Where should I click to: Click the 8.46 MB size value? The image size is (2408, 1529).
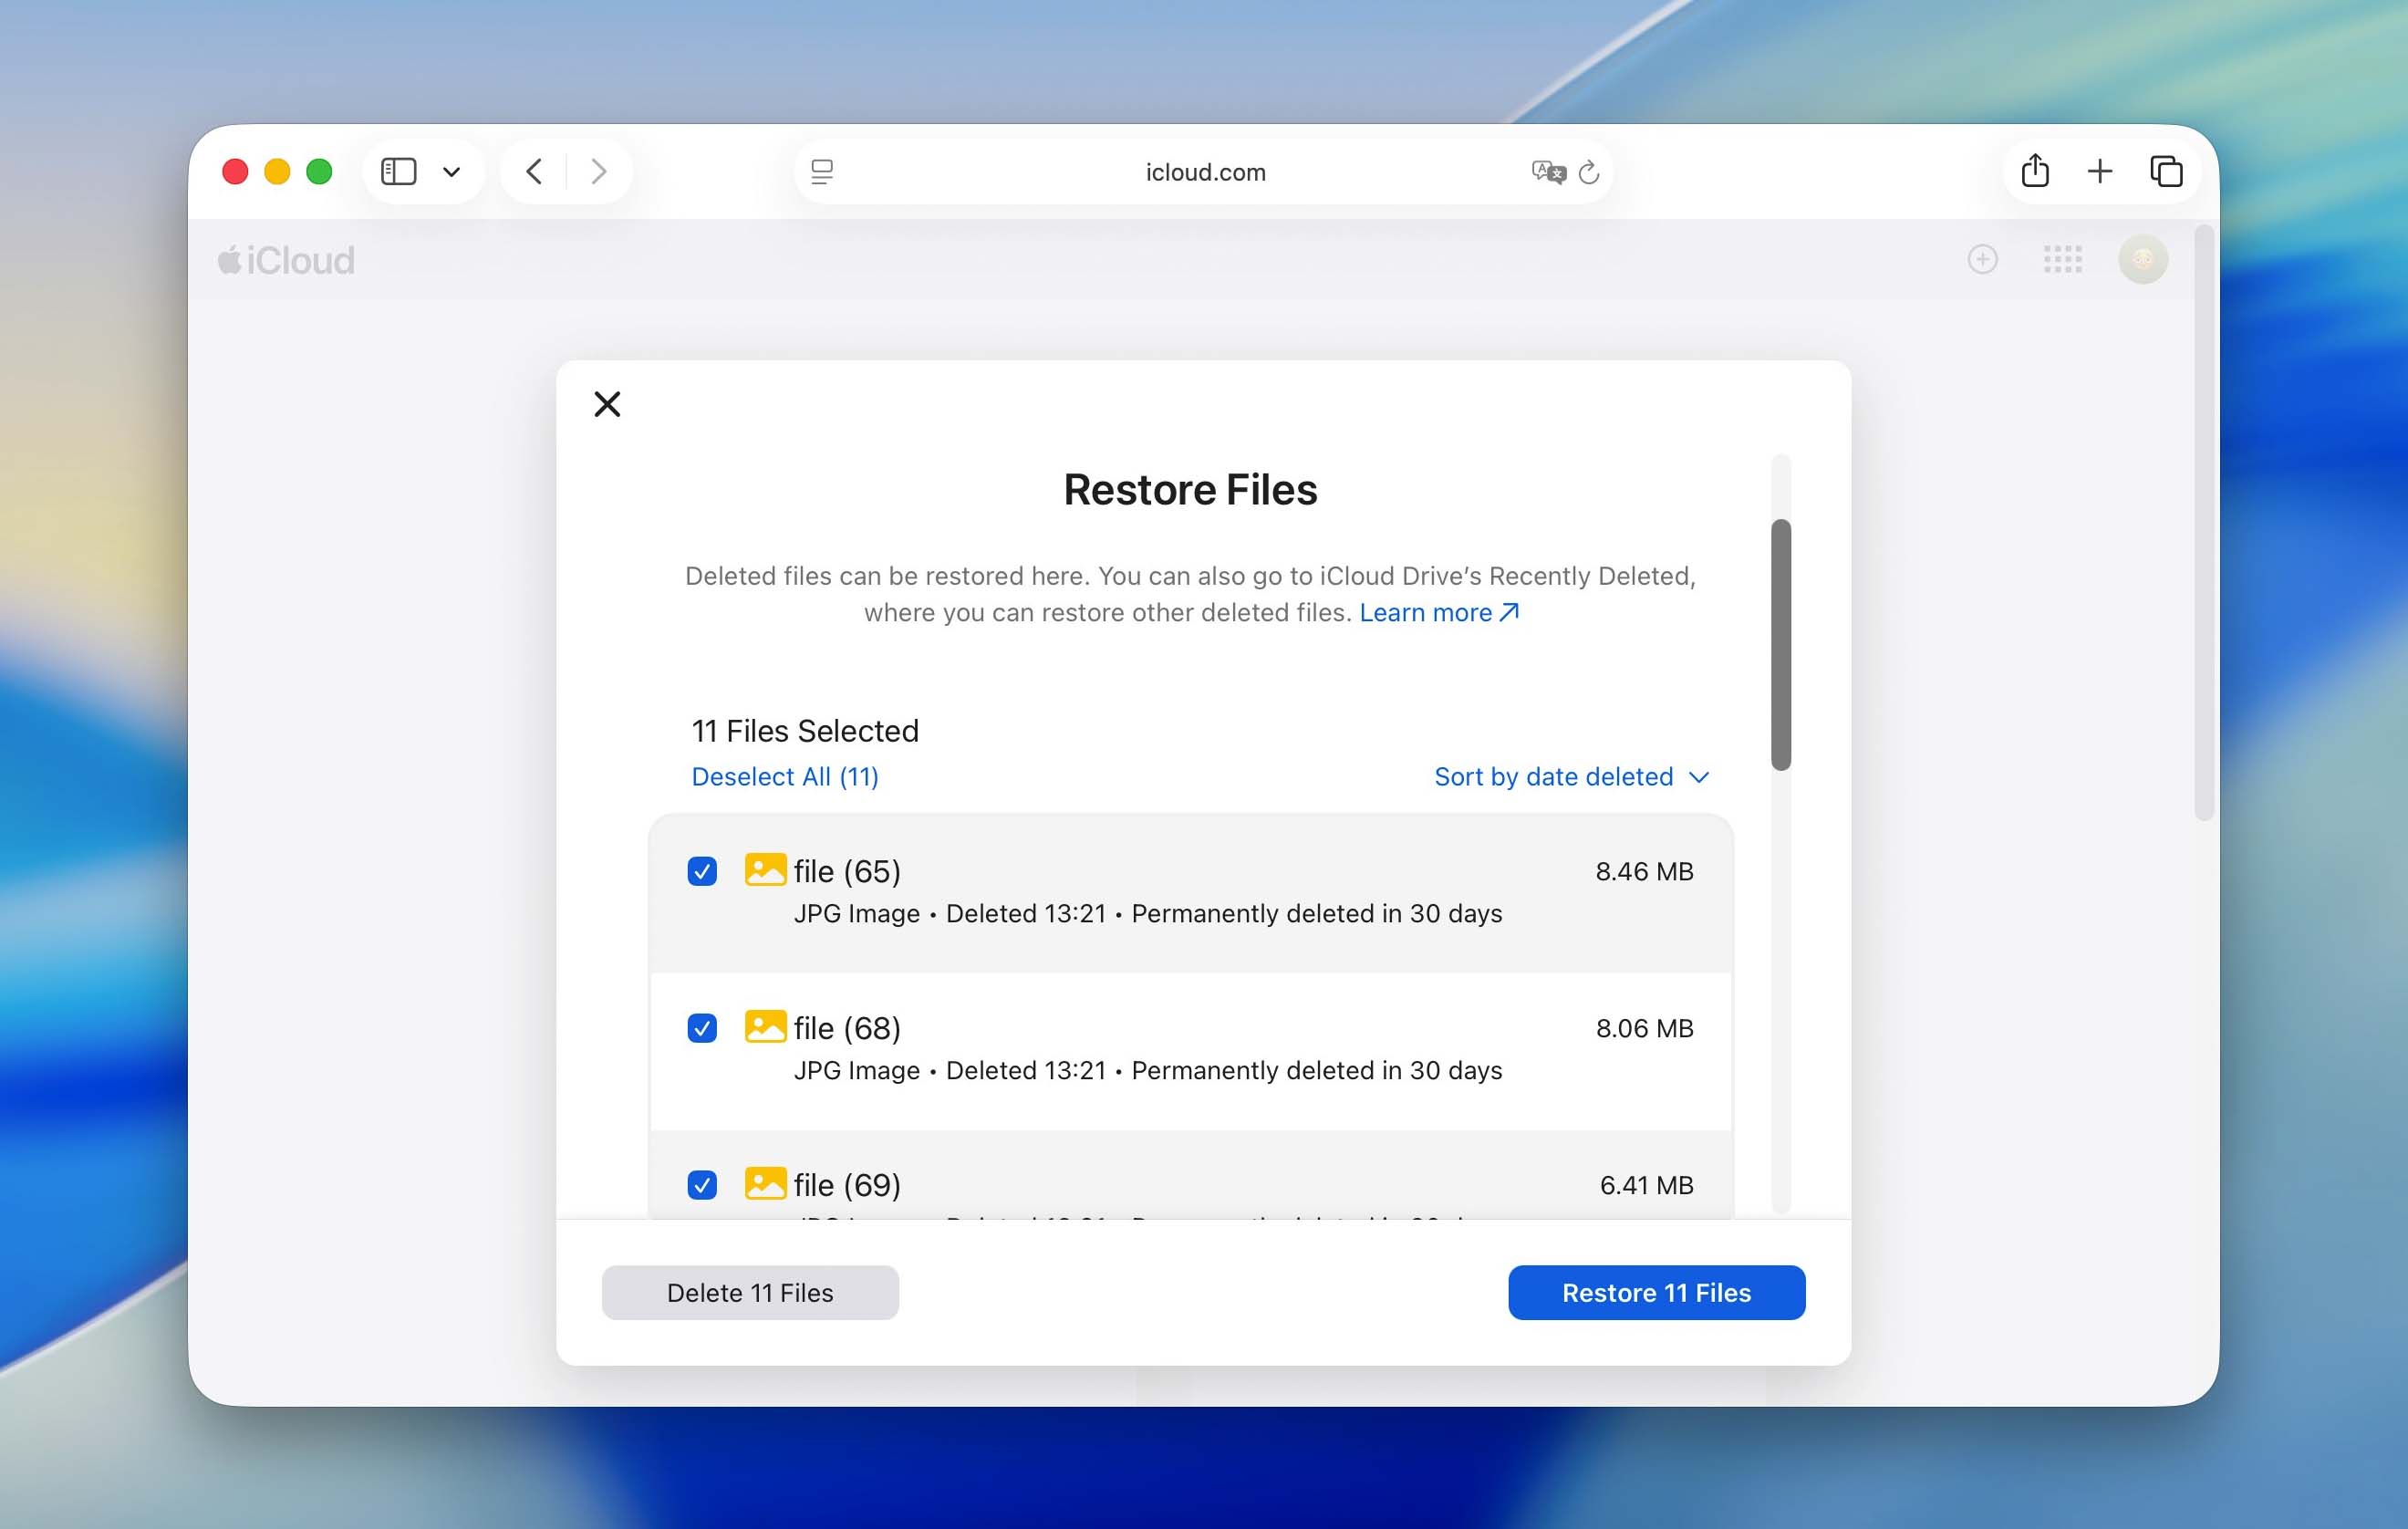coord(1644,871)
